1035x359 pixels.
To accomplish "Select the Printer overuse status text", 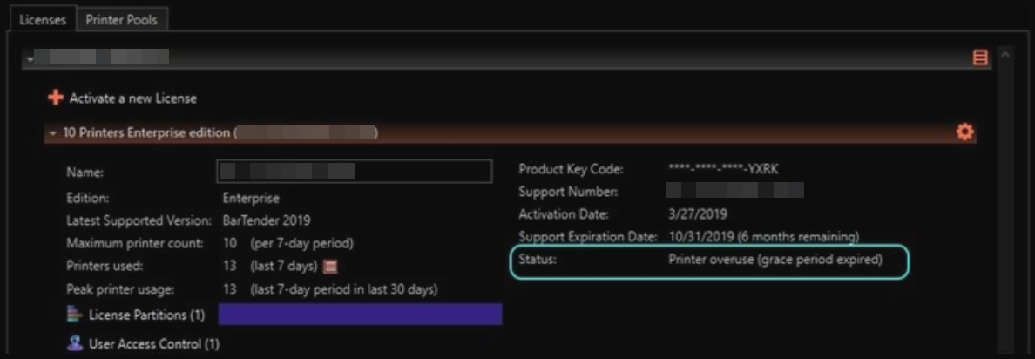I will point(775,260).
